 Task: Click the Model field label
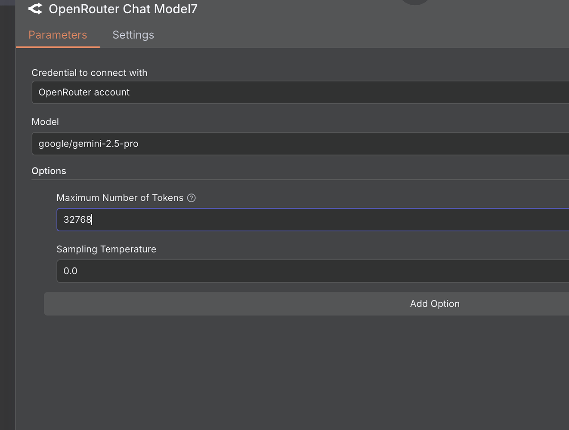45,122
